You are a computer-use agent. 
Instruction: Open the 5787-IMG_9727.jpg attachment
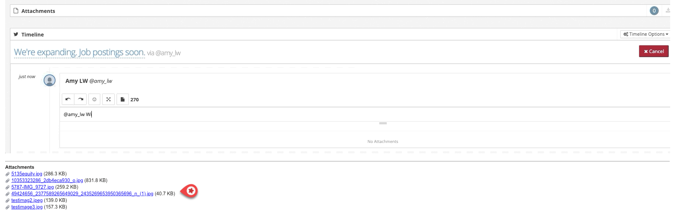pyautogui.click(x=33, y=187)
